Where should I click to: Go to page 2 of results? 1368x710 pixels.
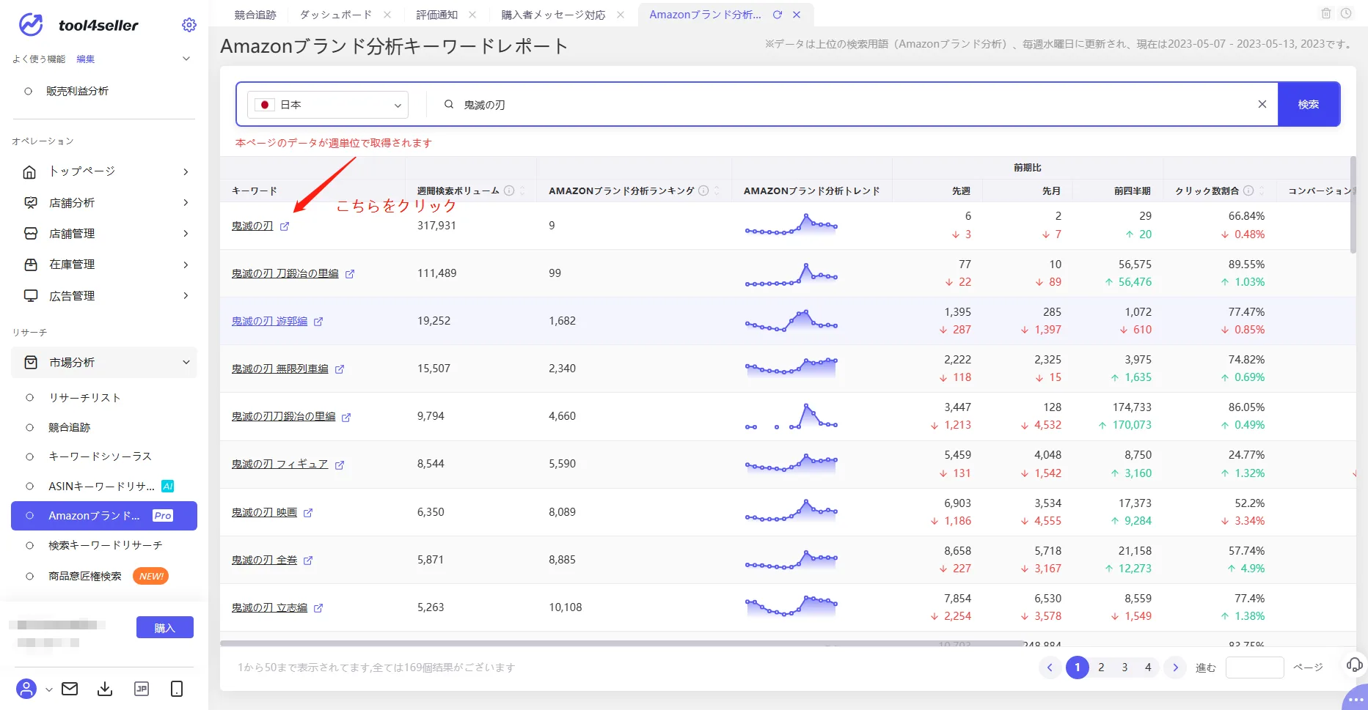tap(1101, 668)
